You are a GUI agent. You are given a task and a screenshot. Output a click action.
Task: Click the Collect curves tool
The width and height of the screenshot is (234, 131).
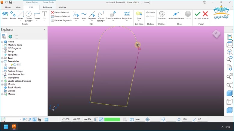pyautogui.click(x=5, y=15)
